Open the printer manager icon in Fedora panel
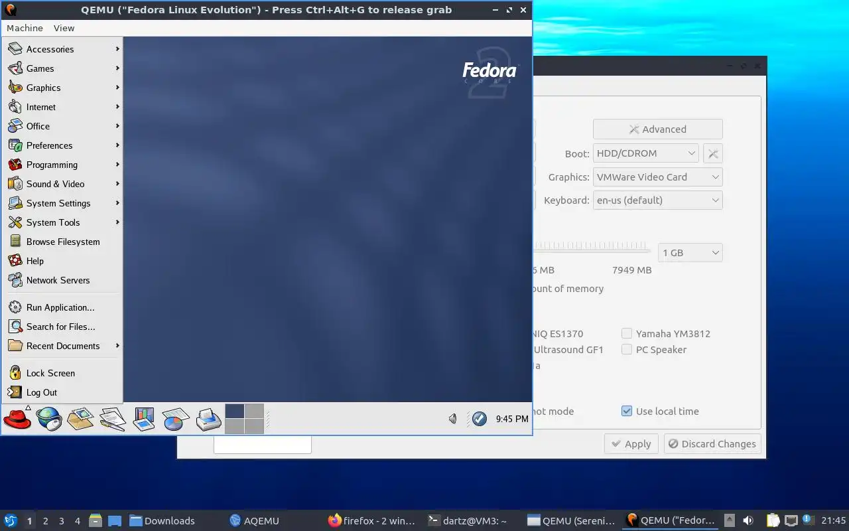This screenshot has width=849, height=531. pos(208,419)
